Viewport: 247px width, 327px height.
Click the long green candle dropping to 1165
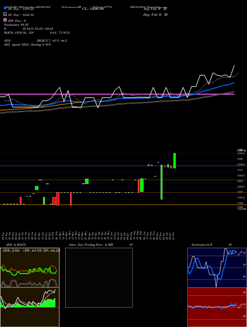click(162, 182)
